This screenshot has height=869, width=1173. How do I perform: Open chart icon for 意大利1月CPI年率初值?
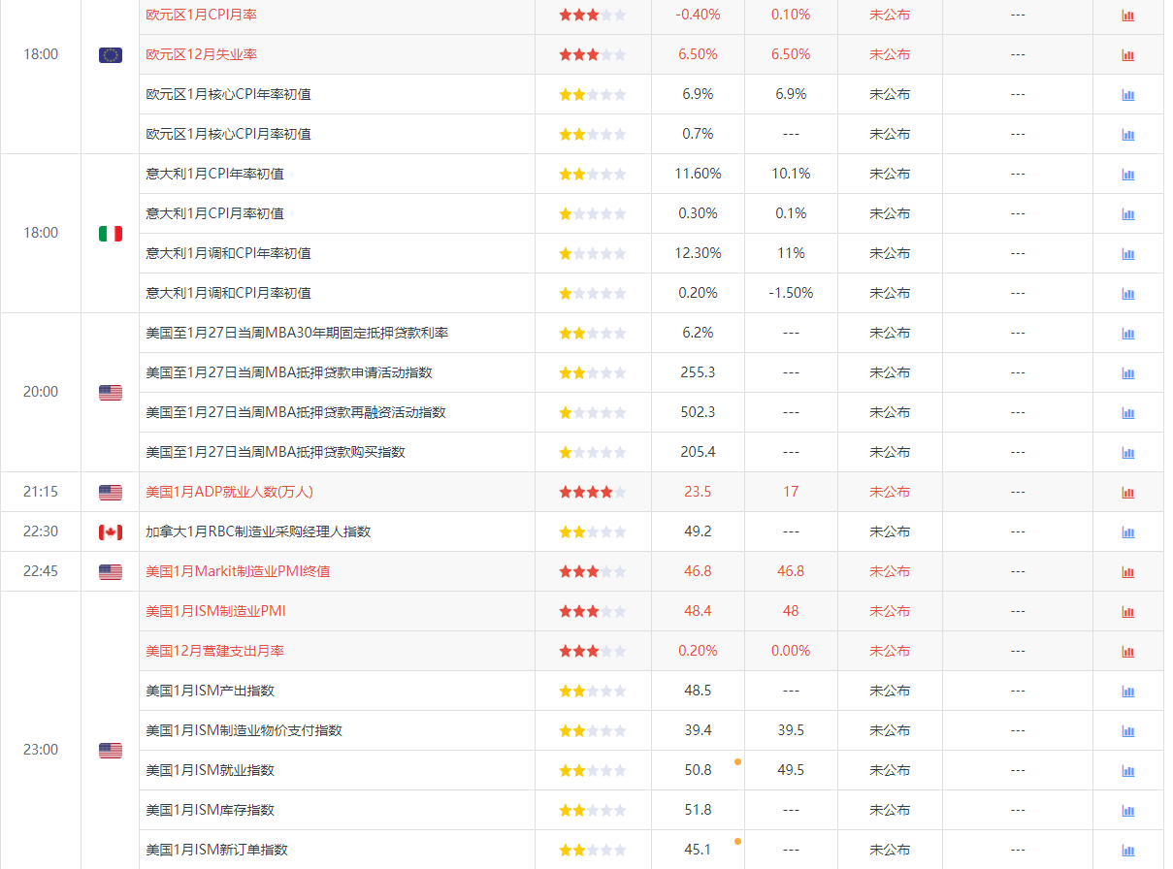(x=1127, y=175)
